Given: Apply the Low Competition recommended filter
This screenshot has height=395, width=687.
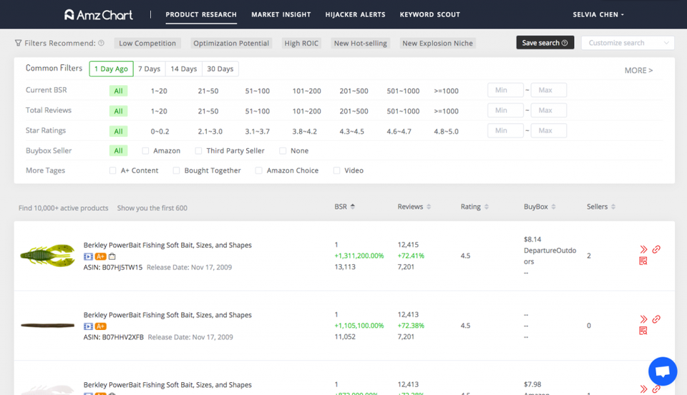Looking at the screenshot, I should [147, 43].
